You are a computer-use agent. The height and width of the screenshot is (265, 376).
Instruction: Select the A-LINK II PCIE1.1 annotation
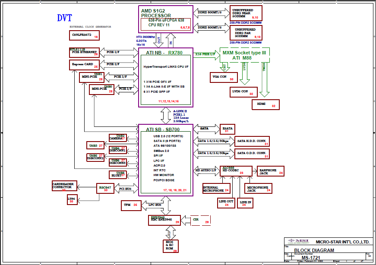pos(181,116)
